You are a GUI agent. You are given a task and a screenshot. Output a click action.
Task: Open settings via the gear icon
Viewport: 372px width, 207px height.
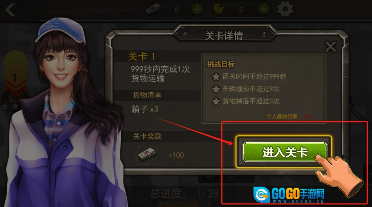pos(285,9)
